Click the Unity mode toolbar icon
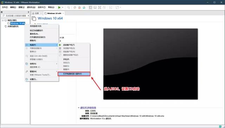 [x=104, y=7]
